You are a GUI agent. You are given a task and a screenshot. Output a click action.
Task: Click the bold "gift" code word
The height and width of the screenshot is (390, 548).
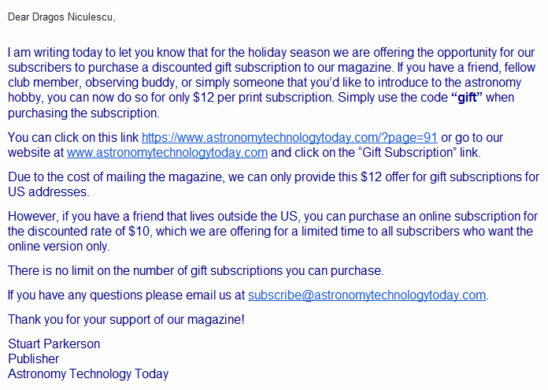coord(465,97)
